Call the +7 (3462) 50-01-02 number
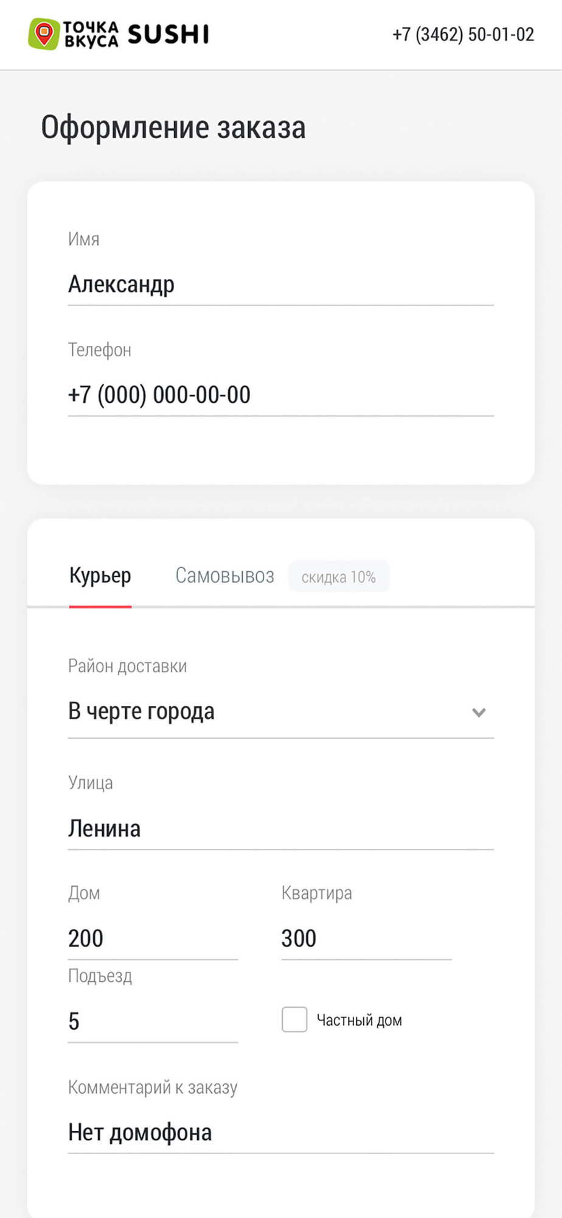Screen dimensions: 562x1218 [x=463, y=34]
